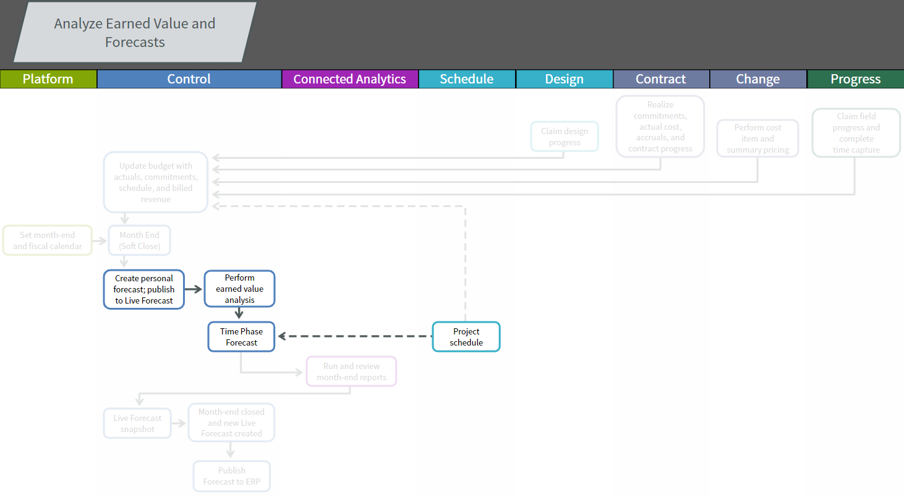
Task: Click Publish Forecast to ERP box
Action: pos(231,476)
